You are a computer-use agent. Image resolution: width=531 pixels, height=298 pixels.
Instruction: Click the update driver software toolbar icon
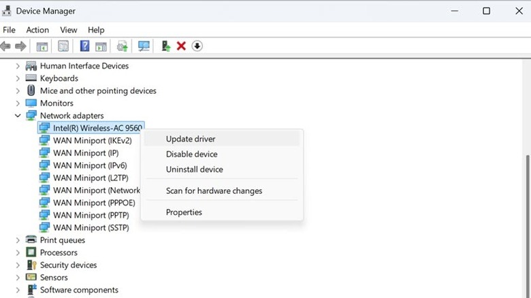[x=123, y=46]
